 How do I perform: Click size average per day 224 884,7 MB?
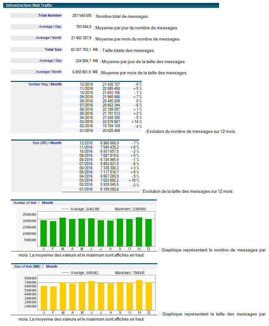click(x=86, y=61)
